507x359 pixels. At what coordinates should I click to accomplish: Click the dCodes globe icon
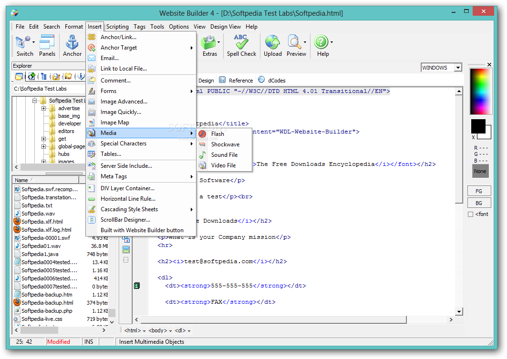(x=261, y=80)
